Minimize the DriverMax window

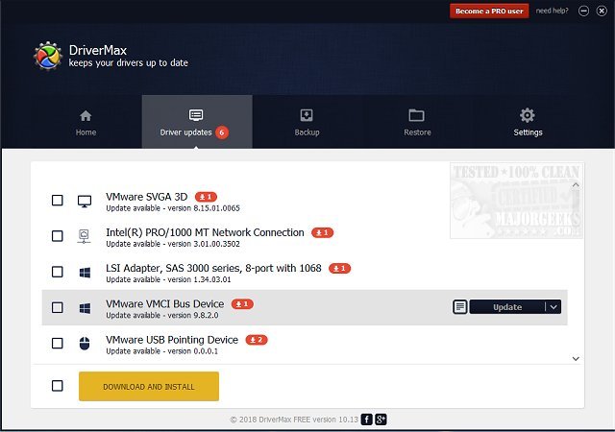tap(583, 11)
